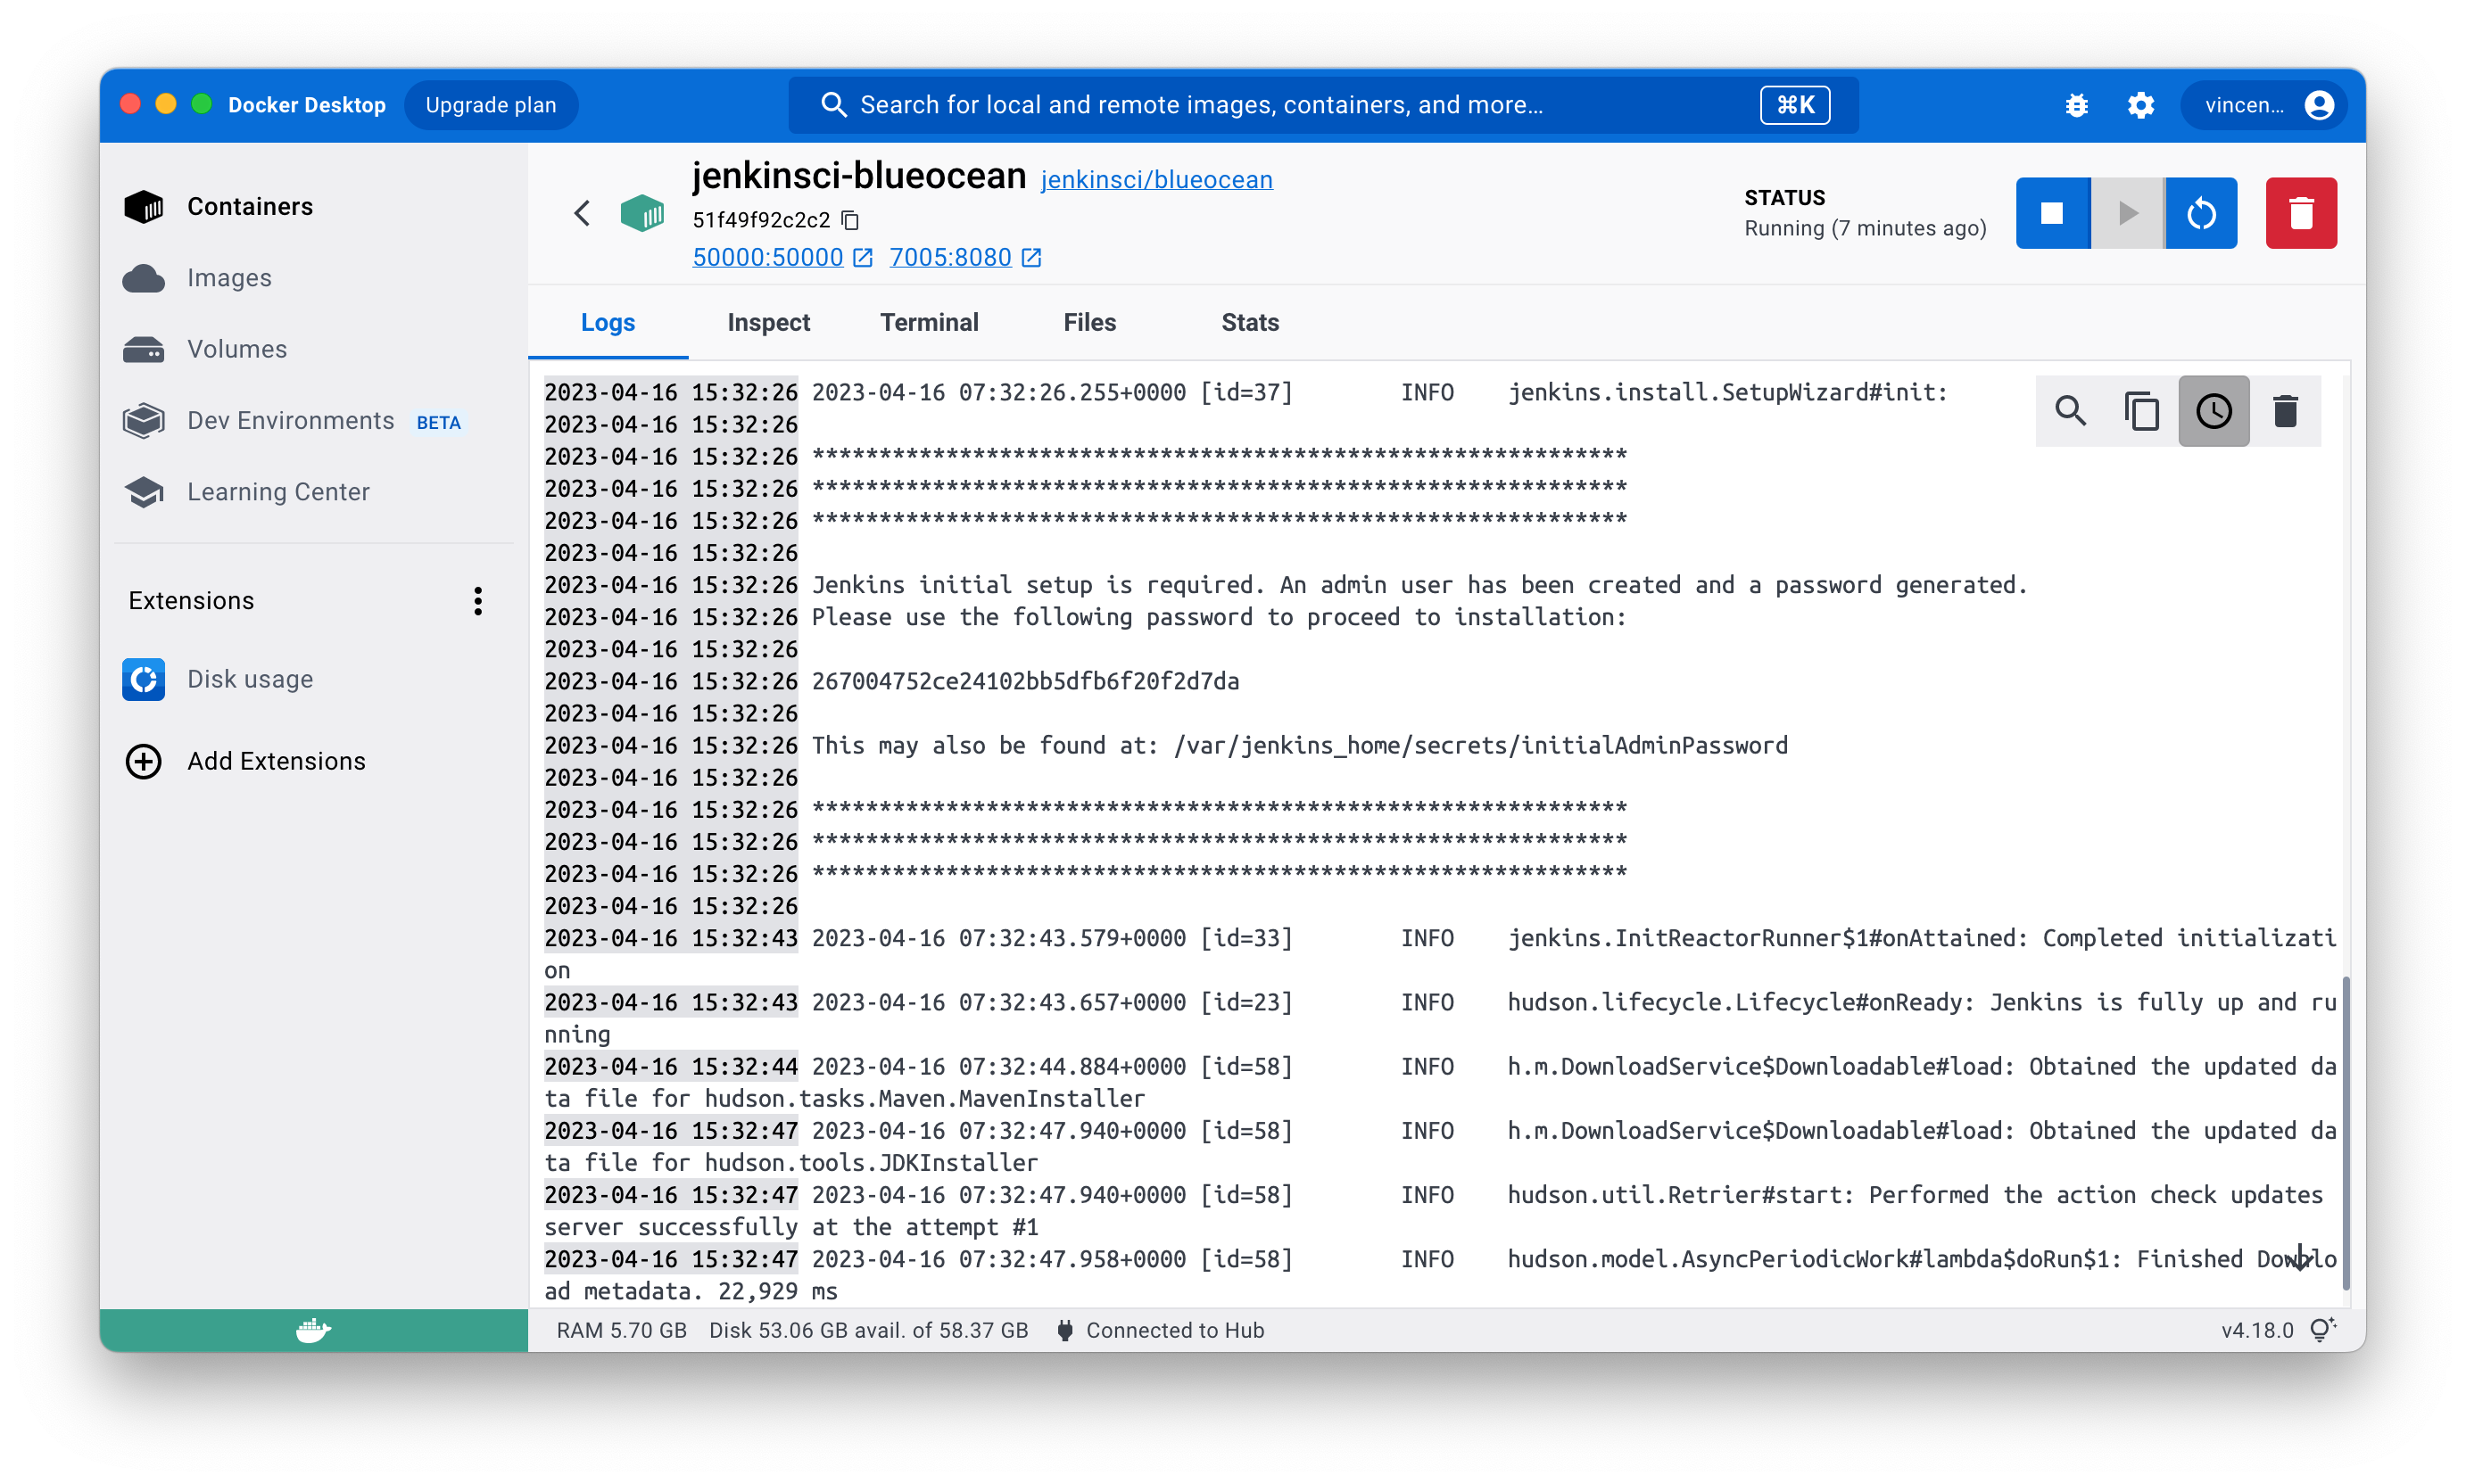
Task: Go back using the left chevron
Action: (583, 213)
